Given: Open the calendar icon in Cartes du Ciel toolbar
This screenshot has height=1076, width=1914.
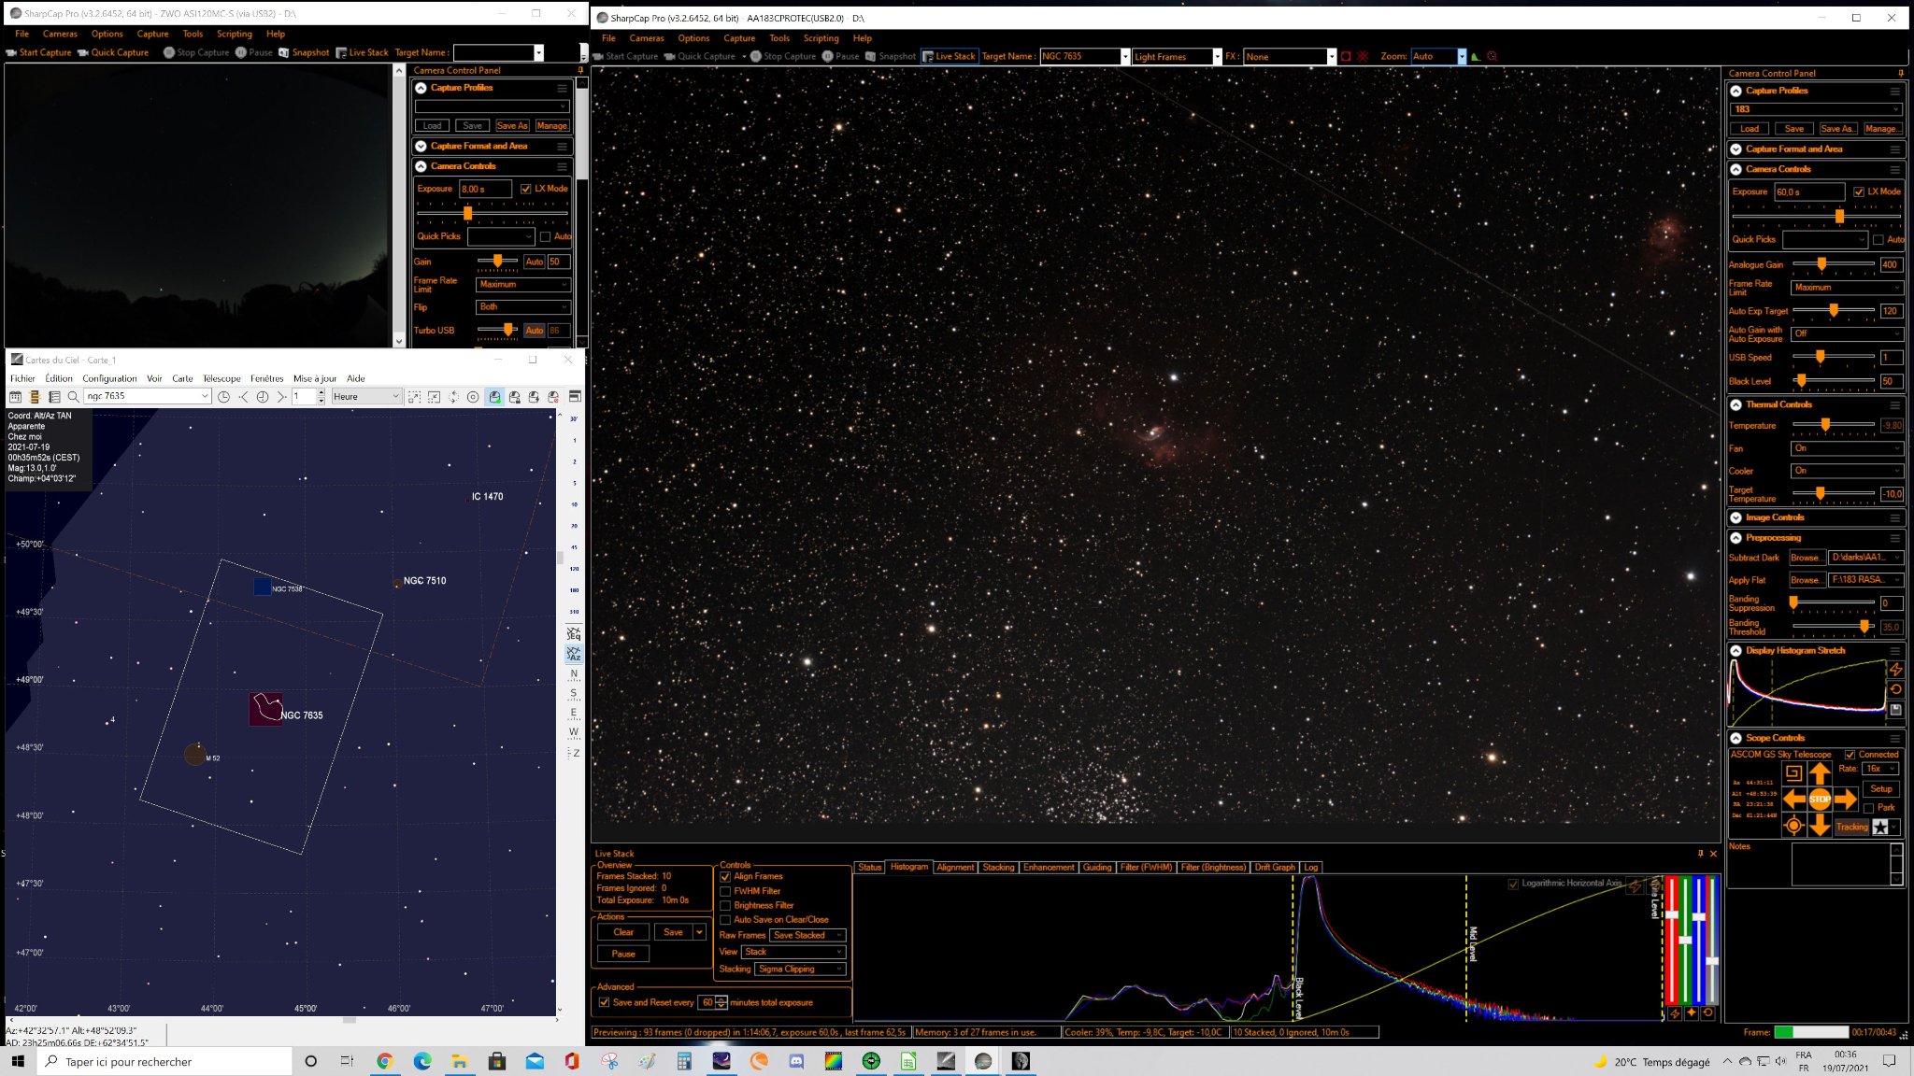Looking at the screenshot, I should [16, 397].
